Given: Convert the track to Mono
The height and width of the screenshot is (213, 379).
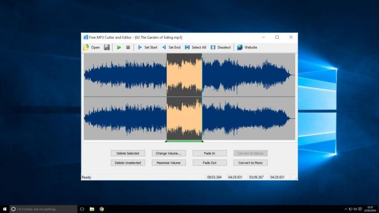Looking at the screenshot, I should [250, 162].
